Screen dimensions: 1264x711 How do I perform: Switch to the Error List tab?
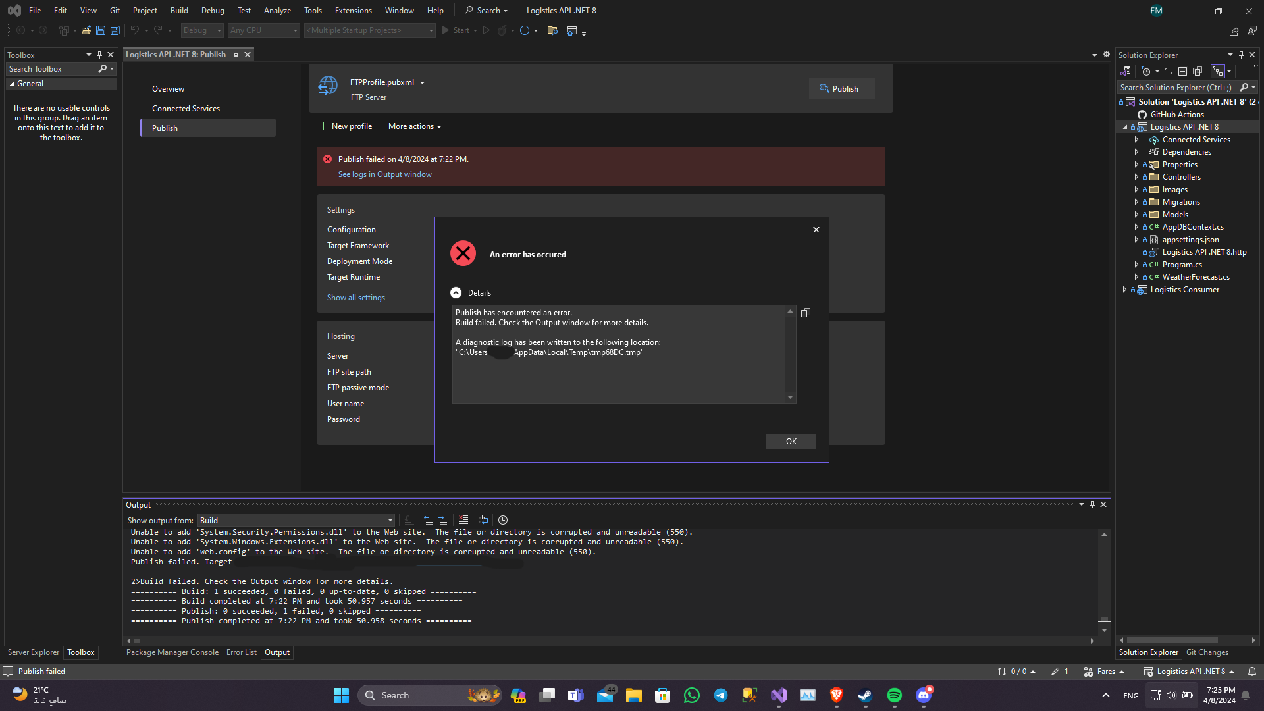point(241,652)
